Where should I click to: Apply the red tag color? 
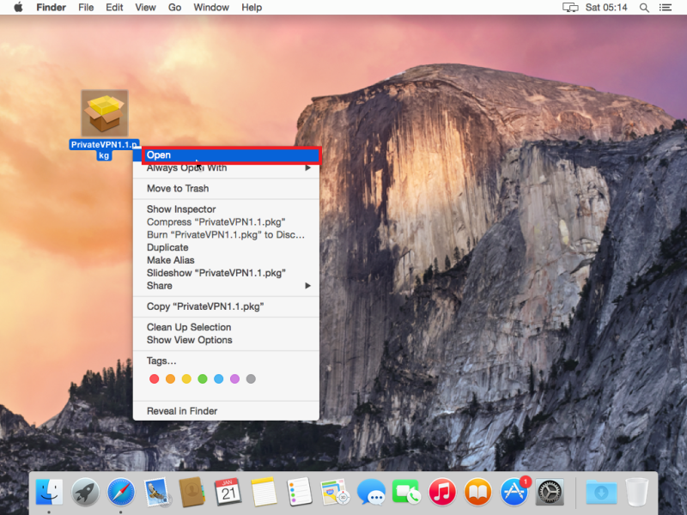click(x=155, y=379)
